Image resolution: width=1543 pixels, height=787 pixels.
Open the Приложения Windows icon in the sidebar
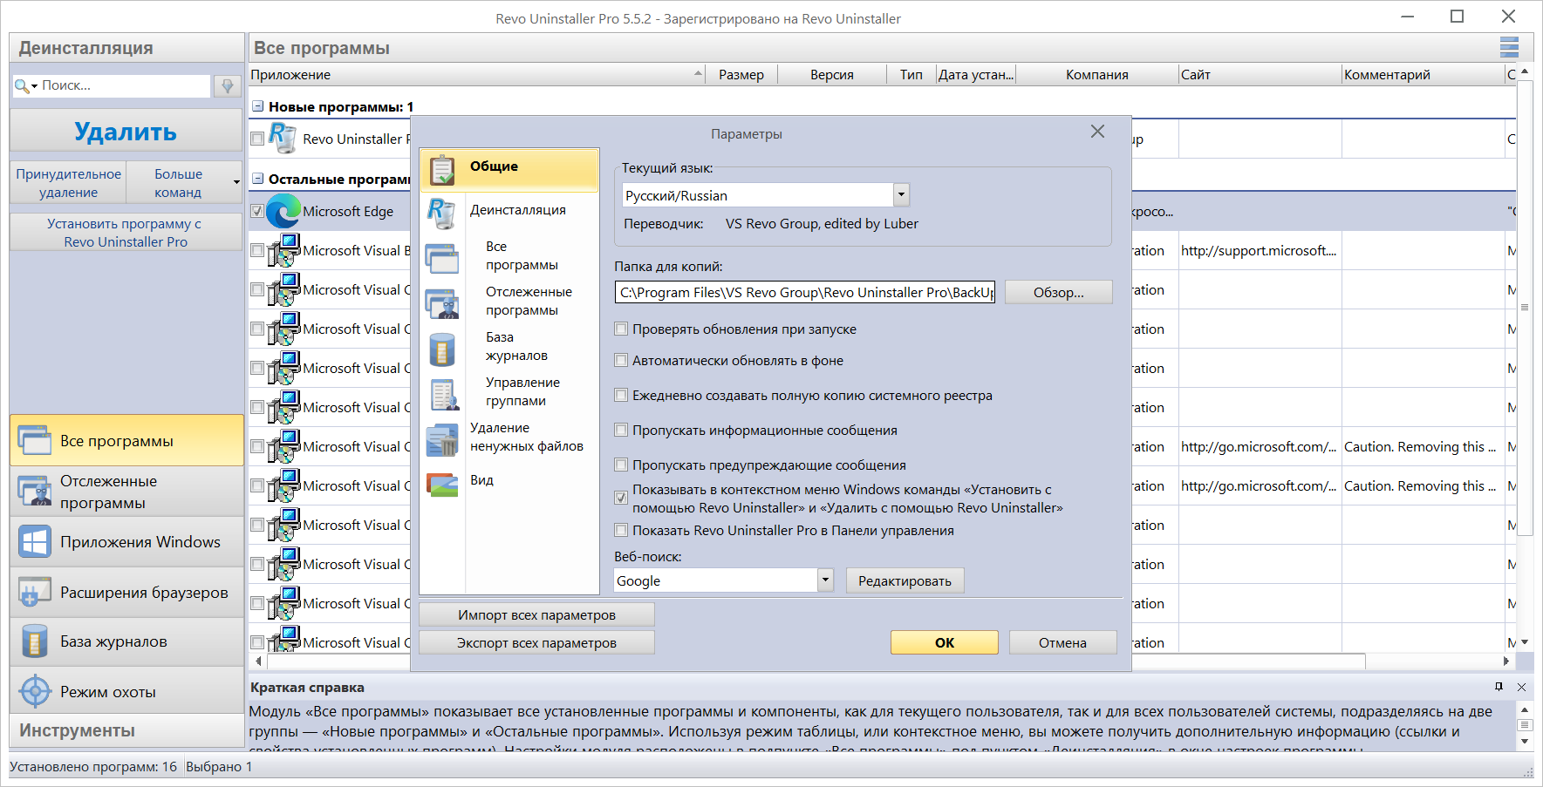34,542
